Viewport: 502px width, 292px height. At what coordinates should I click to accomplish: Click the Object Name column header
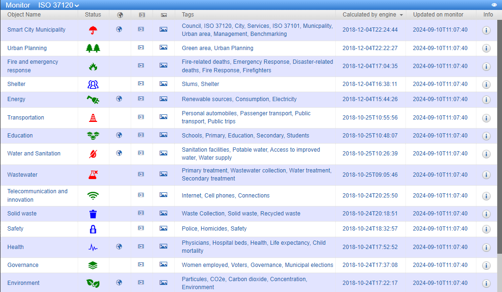click(24, 15)
